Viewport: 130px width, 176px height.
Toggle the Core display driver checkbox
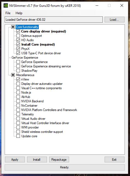coord(18,31)
